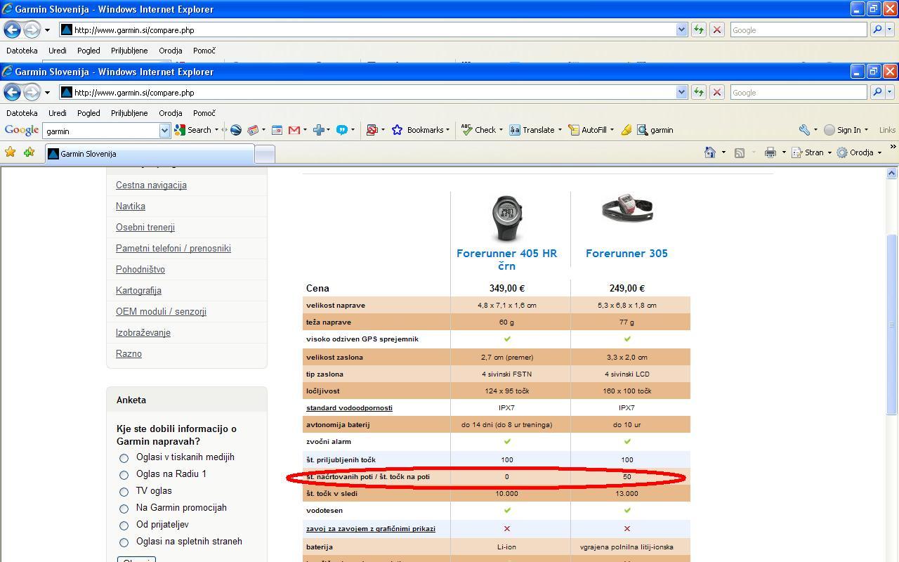Open Orodja tools dropdown in command bar

(879, 152)
